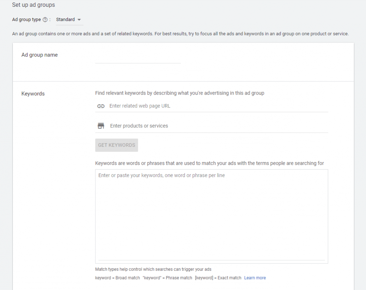366x290 pixels.
Task: Click the Find relevant keywords description text
Action: pyautogui.click(x=179, y=93)
